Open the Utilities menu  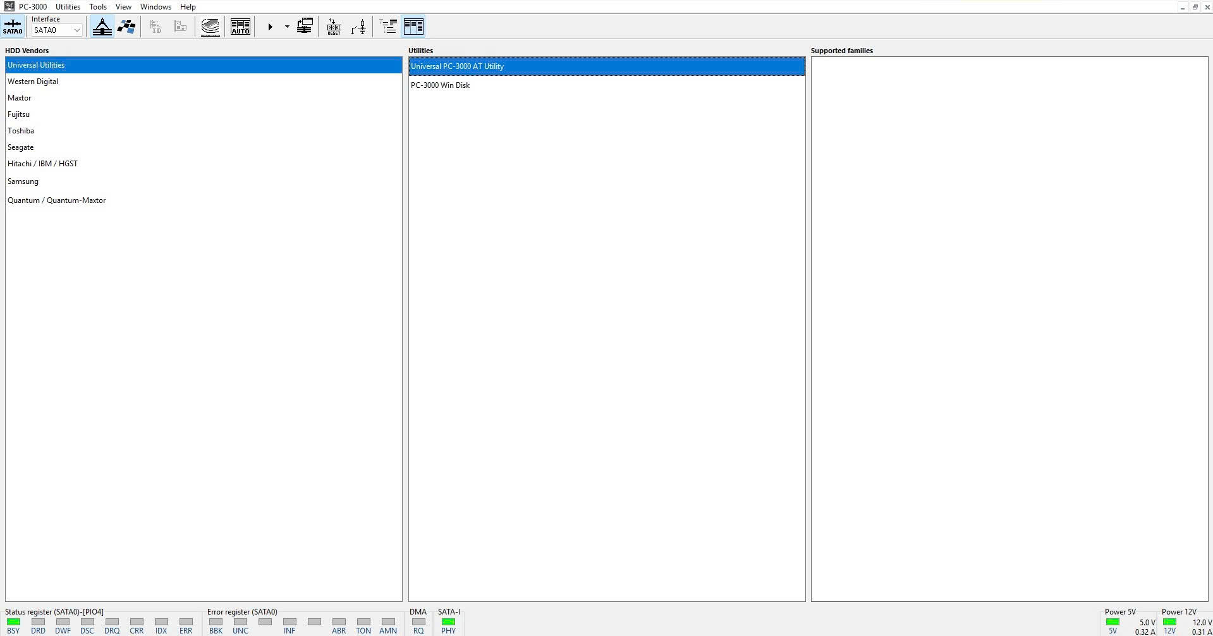68,7
